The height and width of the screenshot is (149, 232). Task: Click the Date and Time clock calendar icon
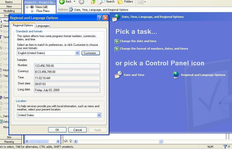pyautogui.click(x=119, y=75)
